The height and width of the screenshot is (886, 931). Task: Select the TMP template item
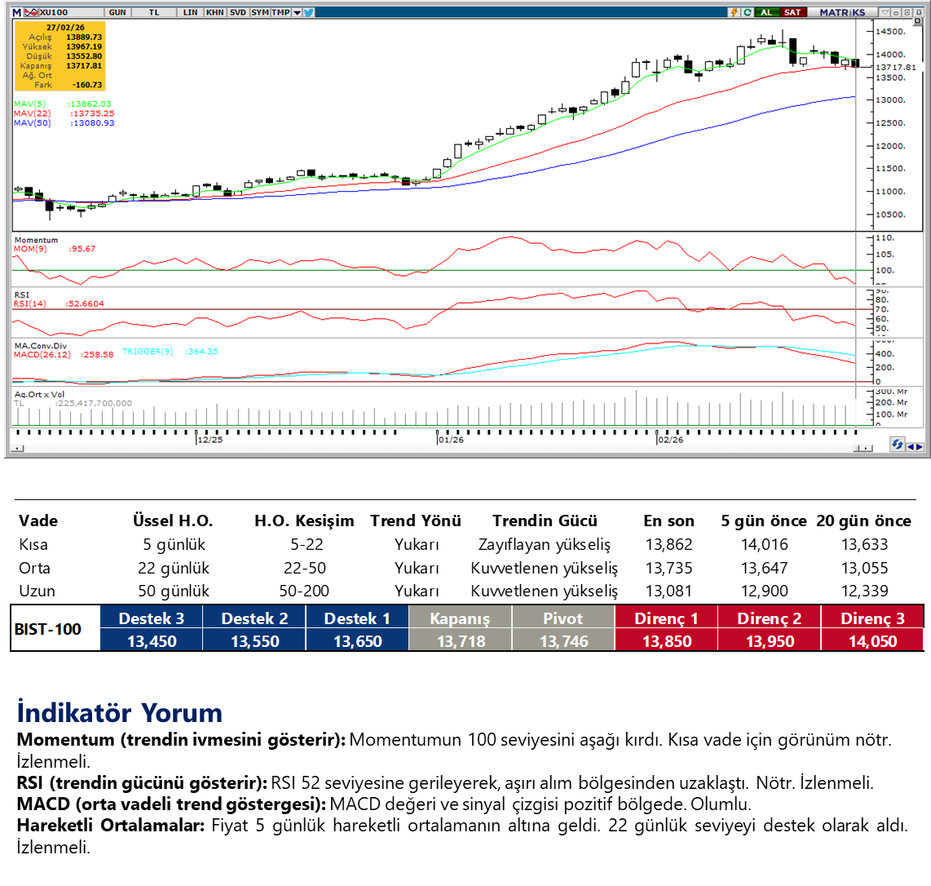tap(280, 12)
